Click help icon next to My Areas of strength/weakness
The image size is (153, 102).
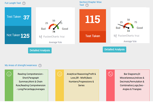point(40,65)
